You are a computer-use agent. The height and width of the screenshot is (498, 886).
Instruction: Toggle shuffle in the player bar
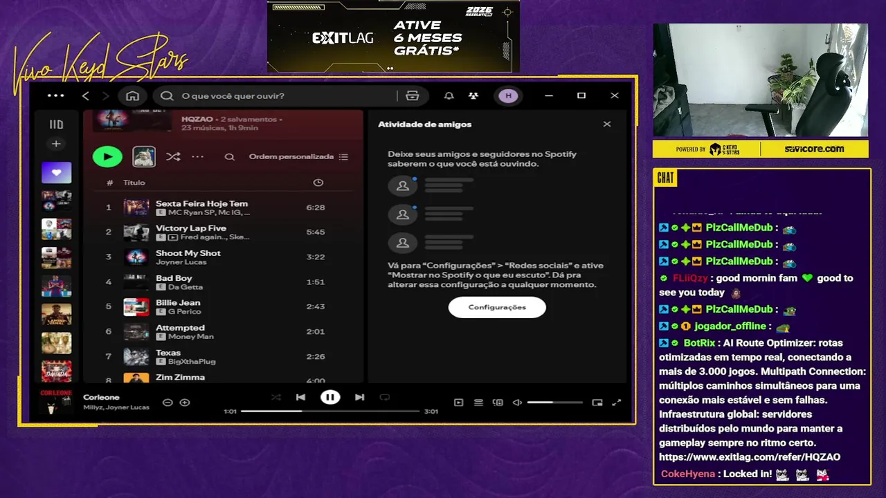276,397
